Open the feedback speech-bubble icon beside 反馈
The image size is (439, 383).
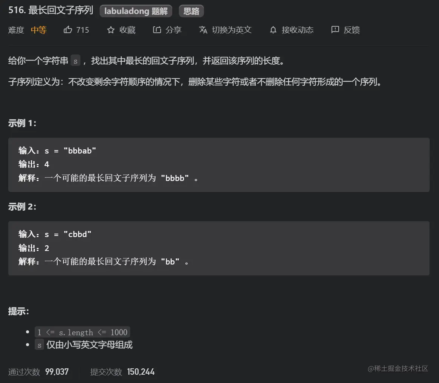click(x=335, y=30)
